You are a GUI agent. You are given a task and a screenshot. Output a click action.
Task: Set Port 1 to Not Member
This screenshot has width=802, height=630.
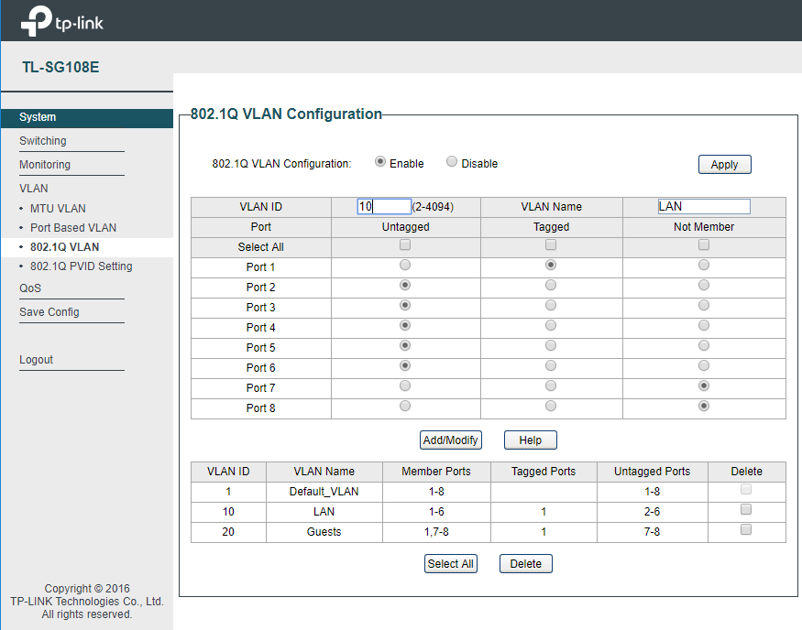[704, 266]
